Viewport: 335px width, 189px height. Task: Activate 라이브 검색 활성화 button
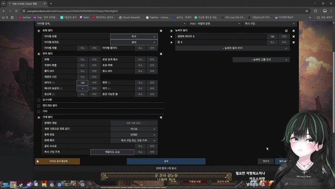(x=57, y=161)
